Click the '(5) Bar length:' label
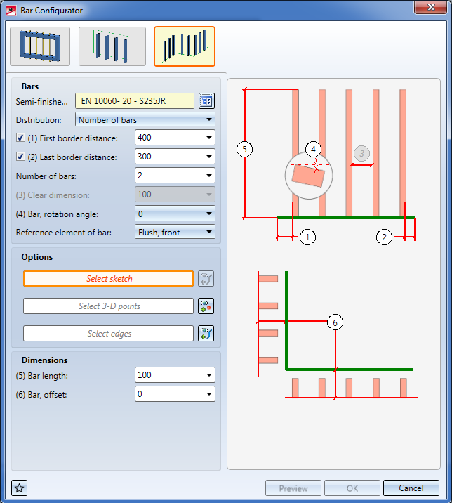 (42, 376)
